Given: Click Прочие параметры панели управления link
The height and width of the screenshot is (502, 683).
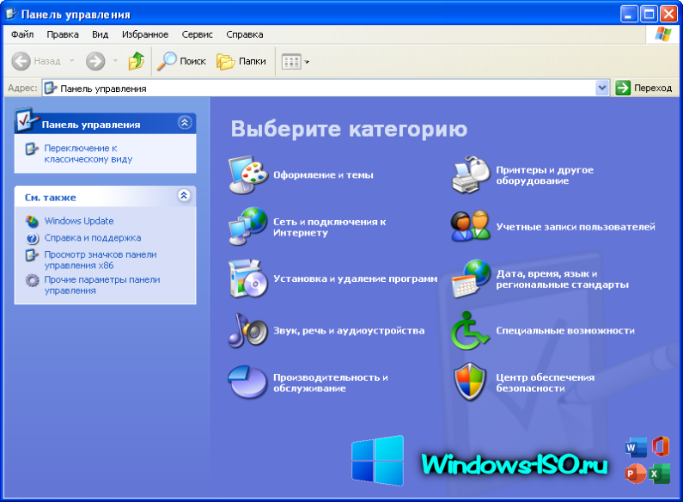Looking at the screenshot, I should click(102, 285).
